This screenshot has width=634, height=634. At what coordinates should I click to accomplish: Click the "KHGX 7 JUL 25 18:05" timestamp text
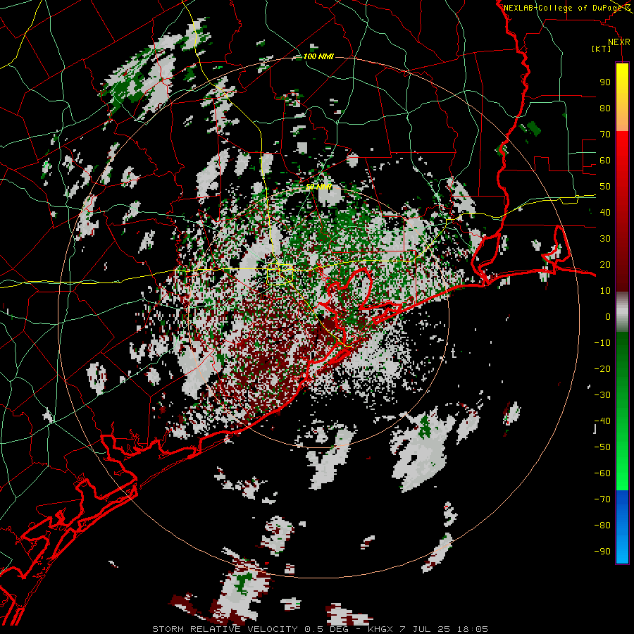pyautogui.click(x=428, y=629)
